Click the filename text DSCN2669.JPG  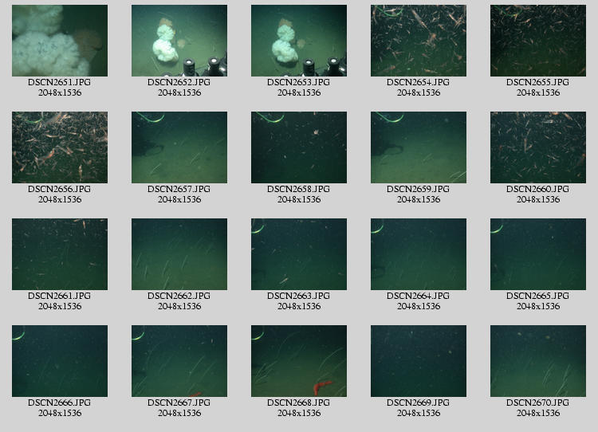tap(419, 403)
